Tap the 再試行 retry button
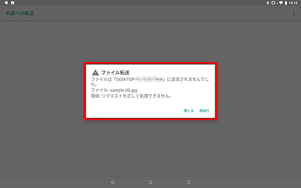The width and height of the screenshot is (301, 188). point(204,111)
